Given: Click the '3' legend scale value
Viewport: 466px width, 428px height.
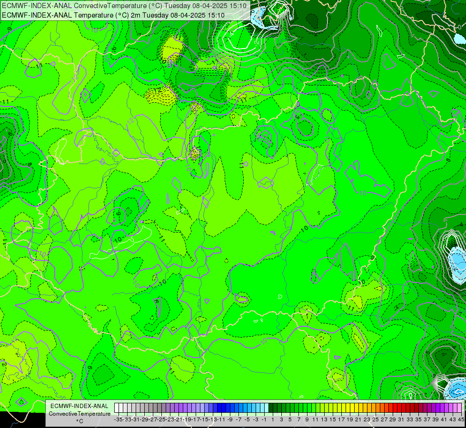Looking at the screenshot, I should pyautogui.click(x=281, y=419).
